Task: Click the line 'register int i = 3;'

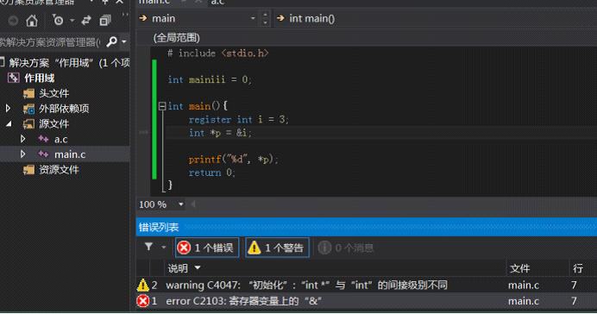Action: click(239, 120)
